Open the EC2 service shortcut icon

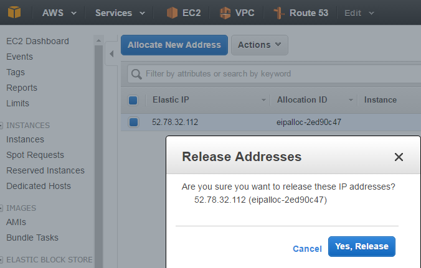[172, 13]
